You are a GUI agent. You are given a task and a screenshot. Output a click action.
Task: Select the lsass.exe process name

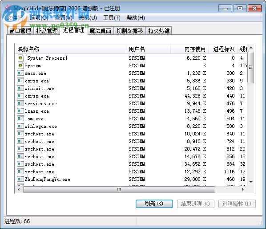[x=37, y=111]
